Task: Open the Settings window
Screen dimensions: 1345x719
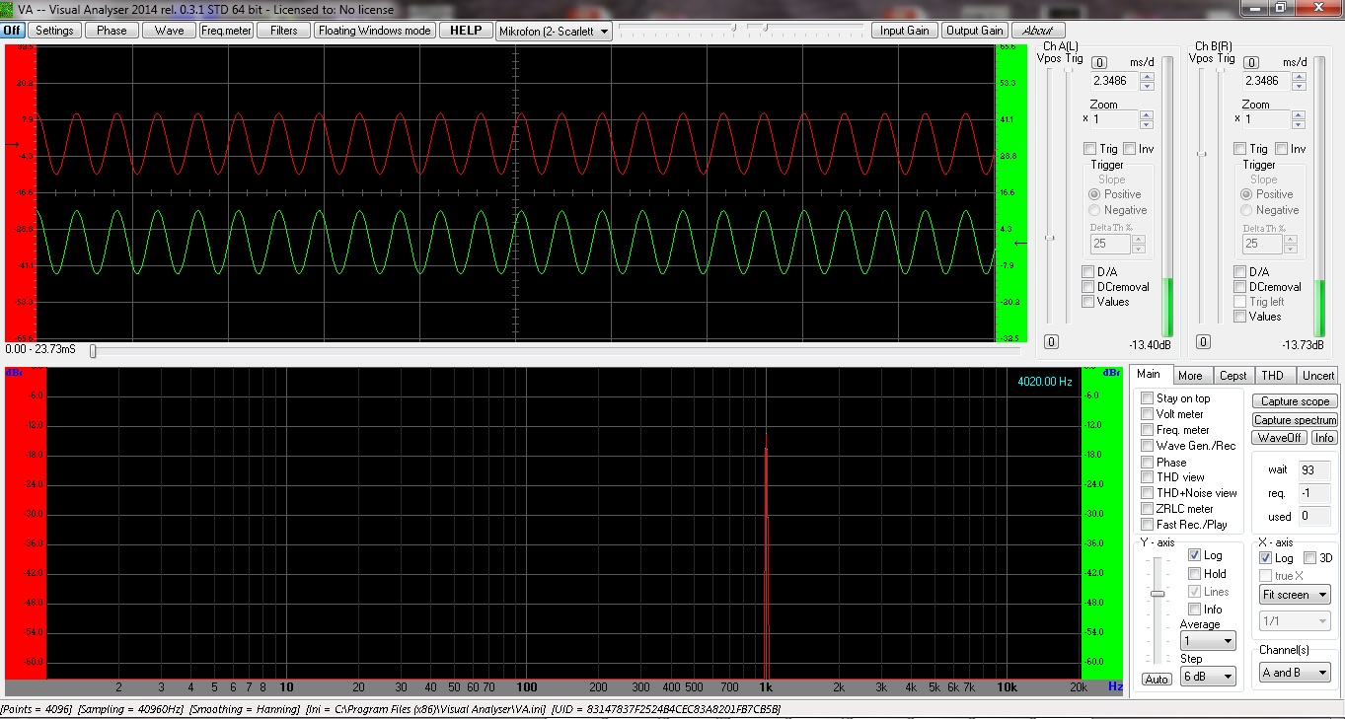Action: pos(54,31)
